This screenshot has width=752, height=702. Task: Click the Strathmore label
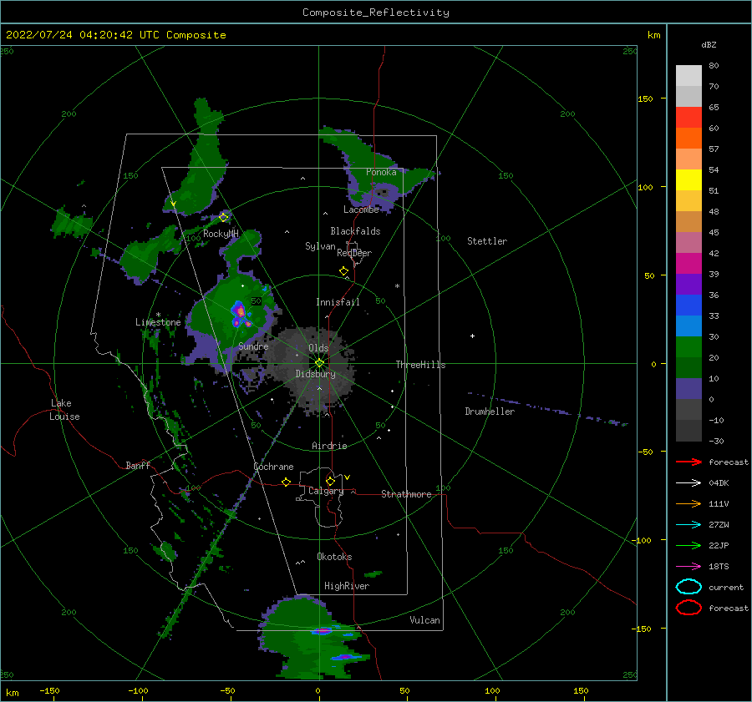click(x=406, y=494)
